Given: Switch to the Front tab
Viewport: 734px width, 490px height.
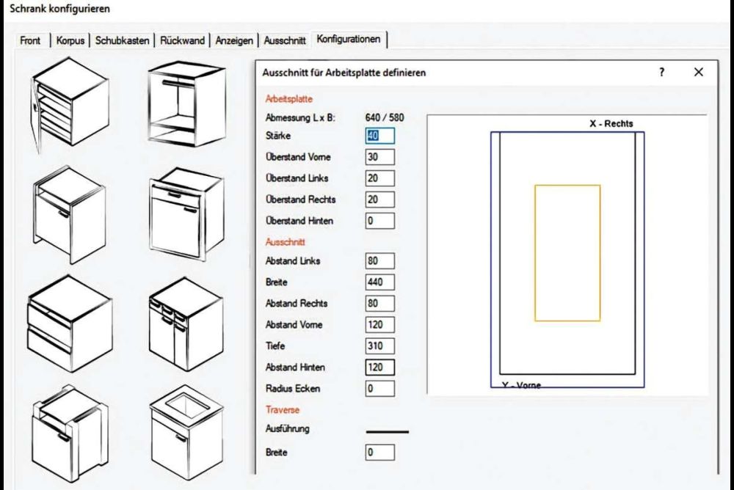Looking at the screenshot, I should click(x=30, y=40).
